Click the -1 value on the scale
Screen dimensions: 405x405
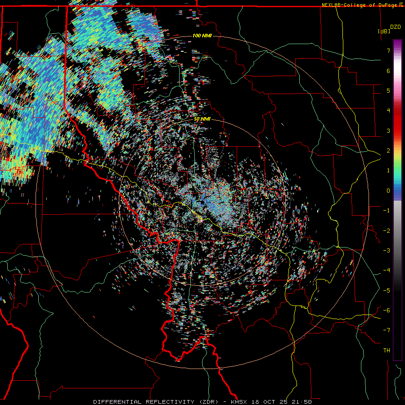(387, 211)
